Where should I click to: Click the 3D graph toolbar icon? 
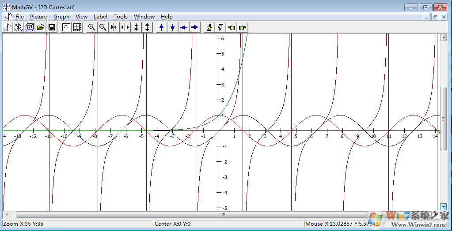[30, 27]
